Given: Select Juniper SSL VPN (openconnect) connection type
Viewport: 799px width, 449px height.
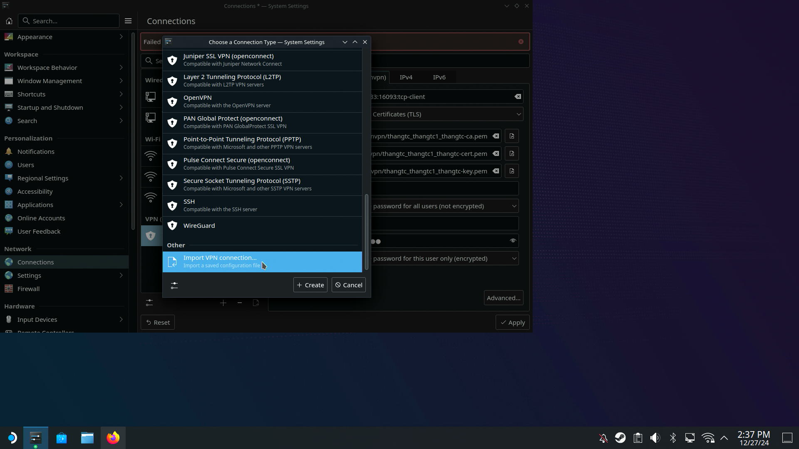Looking at the screenshot, I should (x=262, y=60).
